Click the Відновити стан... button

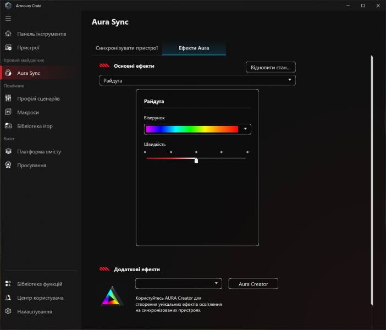tap(271, 67)
